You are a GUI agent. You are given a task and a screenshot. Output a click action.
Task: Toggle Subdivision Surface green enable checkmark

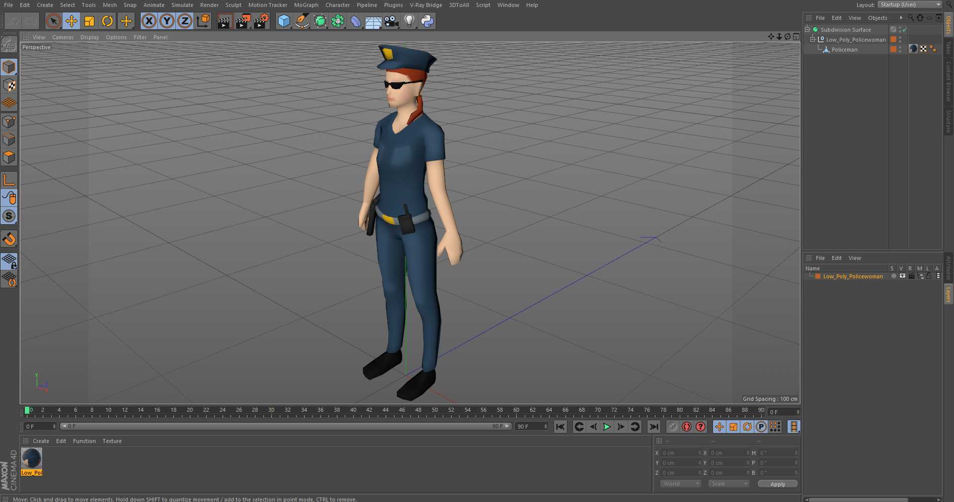(x=905, y=30)
